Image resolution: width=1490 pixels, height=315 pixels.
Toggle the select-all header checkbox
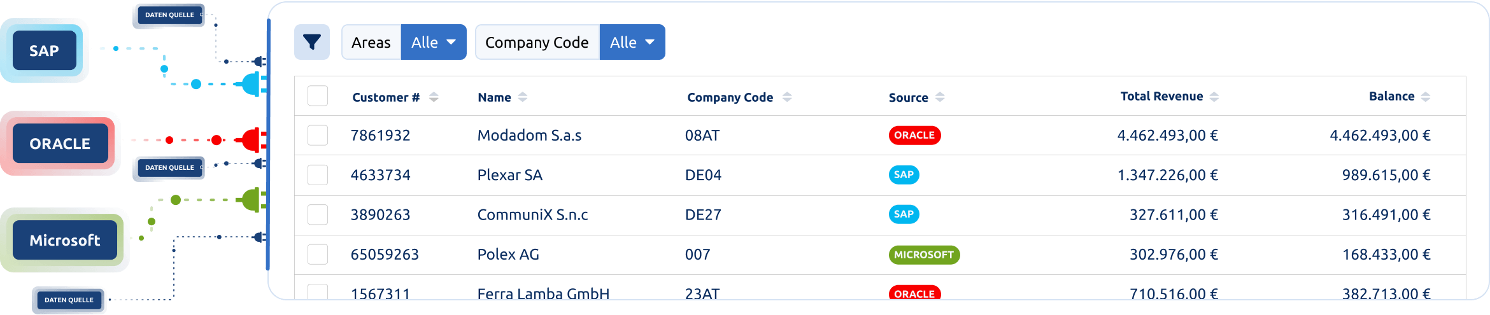coord(318,96)
